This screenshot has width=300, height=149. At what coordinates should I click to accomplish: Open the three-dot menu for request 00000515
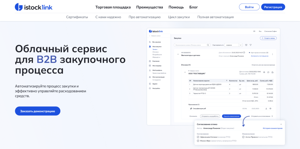pyautogui.click(x=272, y=54)
